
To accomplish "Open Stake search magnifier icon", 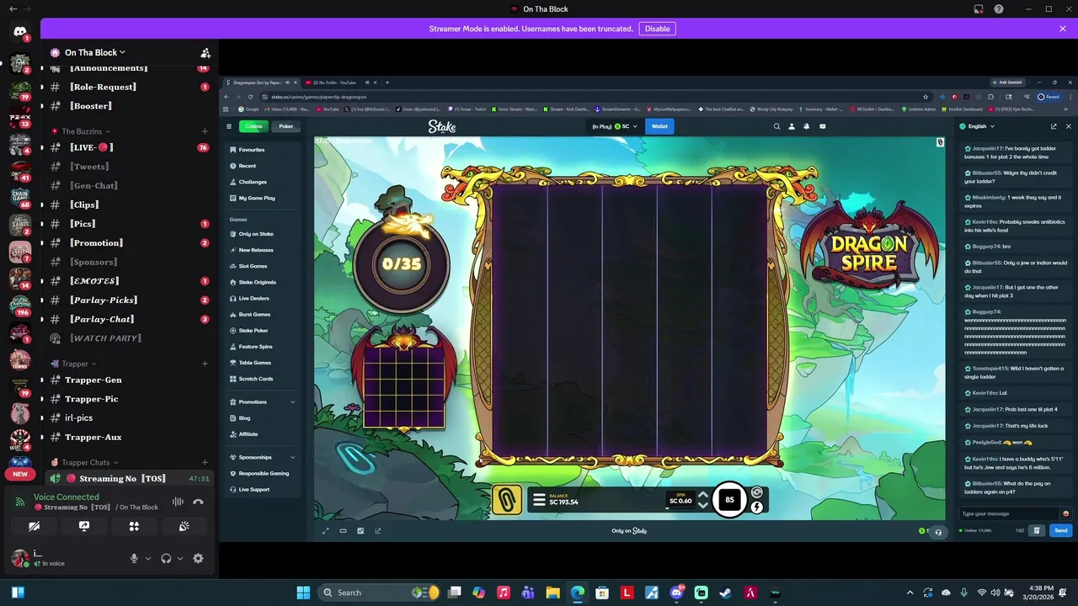I will tap(776, 126).
